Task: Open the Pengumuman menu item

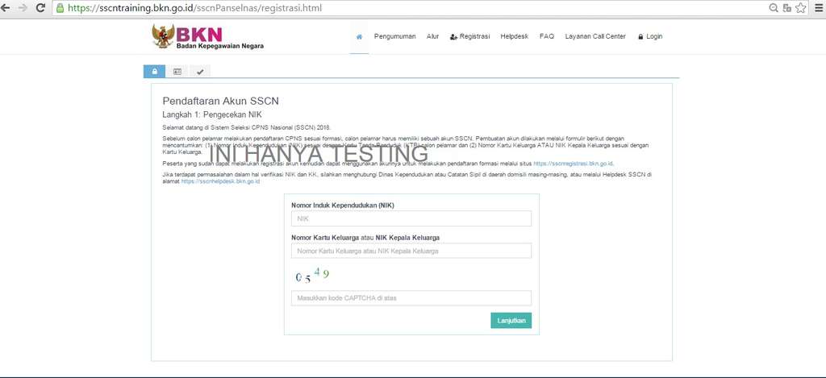Action: pos(394,36)
